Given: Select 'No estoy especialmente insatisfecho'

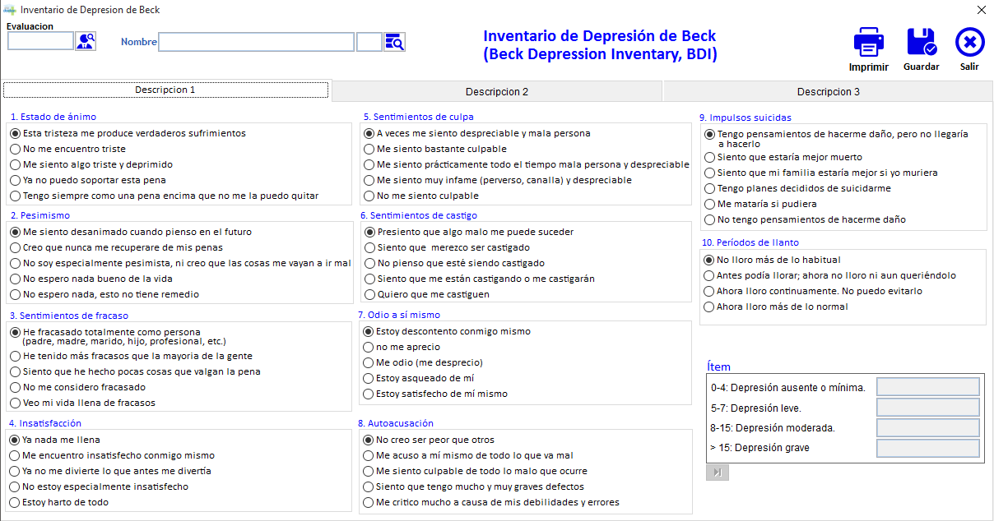Looking at the screenshot, I should tap(99, 486).
